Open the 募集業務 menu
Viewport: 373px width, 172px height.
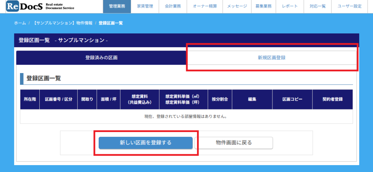(x=263, y=6)
